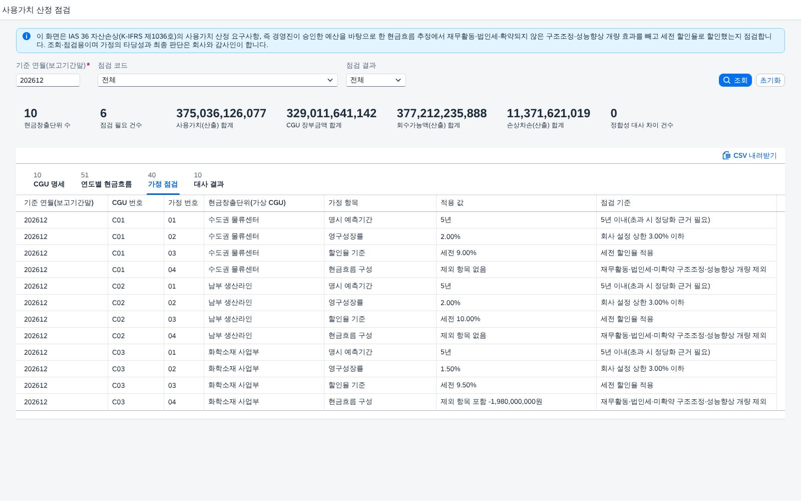Click the CSV download spreadsheet icon
801x501 pixels.
726,155
